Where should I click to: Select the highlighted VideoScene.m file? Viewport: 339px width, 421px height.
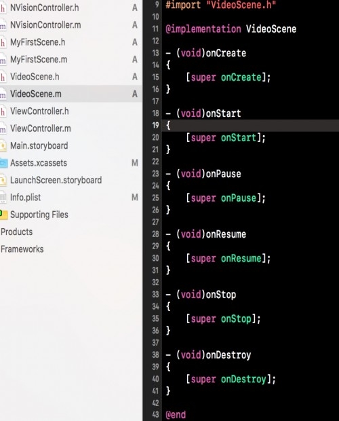click(36, 94)
